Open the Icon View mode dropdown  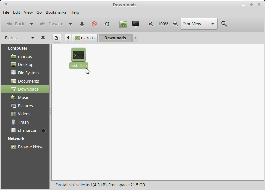click(199, 24)
